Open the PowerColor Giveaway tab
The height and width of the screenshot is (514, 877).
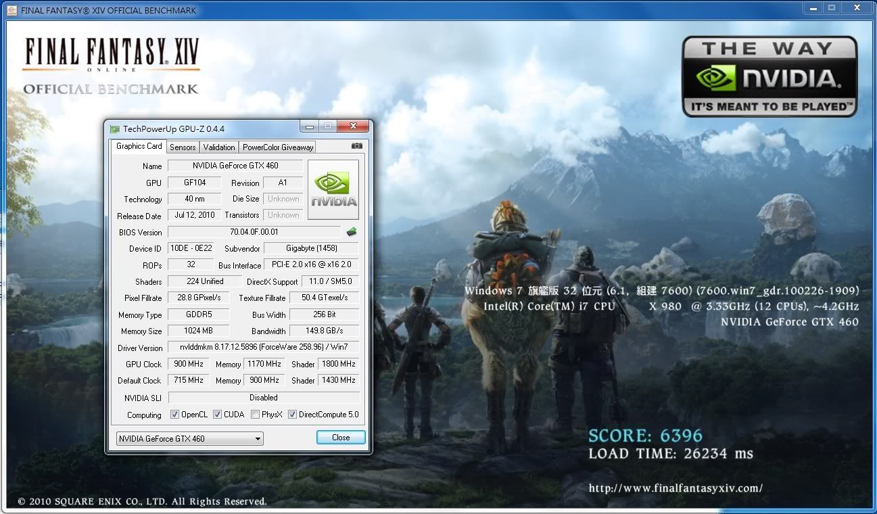278,147
